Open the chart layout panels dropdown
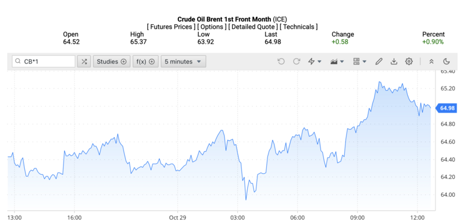Image resolution: width=462 pixels, height=221 pixels. 360,62
